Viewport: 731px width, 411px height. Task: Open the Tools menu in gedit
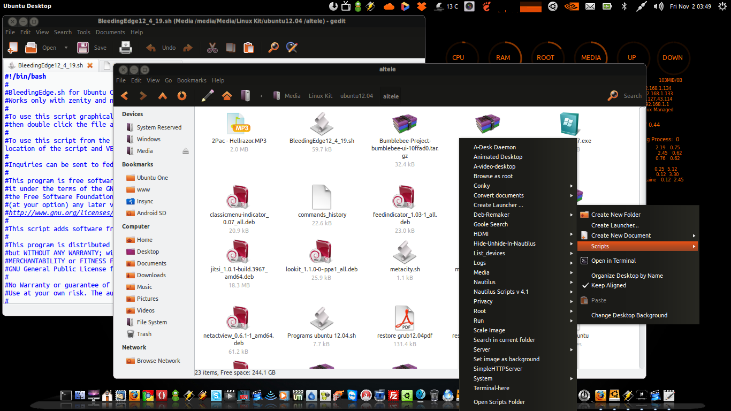(x=83, y=32)
